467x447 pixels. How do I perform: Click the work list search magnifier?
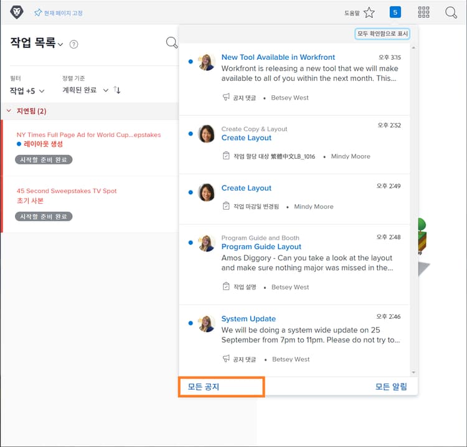coord(172,42)
